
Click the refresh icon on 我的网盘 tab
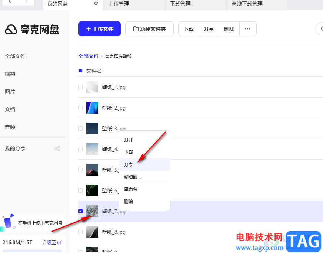pos(96,3)
